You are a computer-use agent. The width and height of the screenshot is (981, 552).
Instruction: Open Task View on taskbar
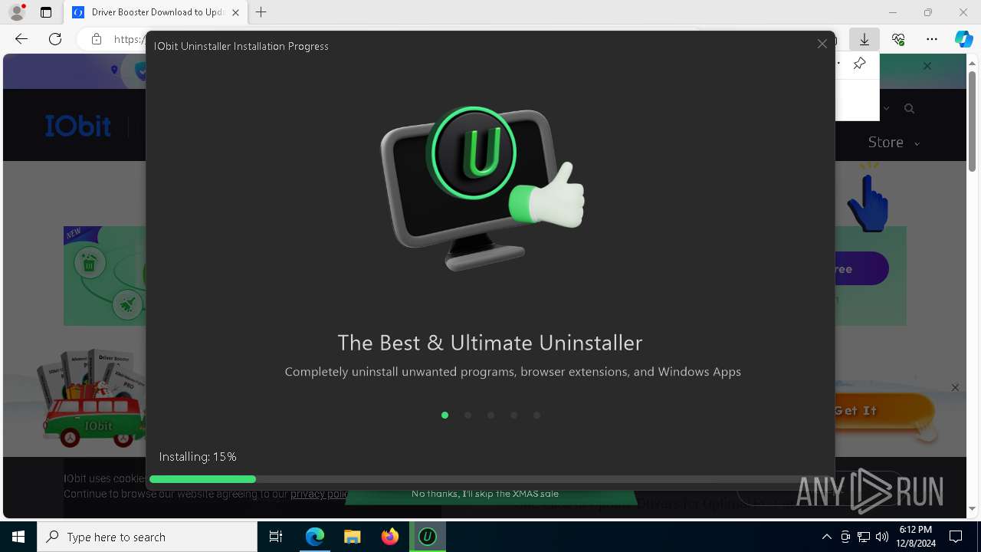pyautogui.click(x=276, y=537)
